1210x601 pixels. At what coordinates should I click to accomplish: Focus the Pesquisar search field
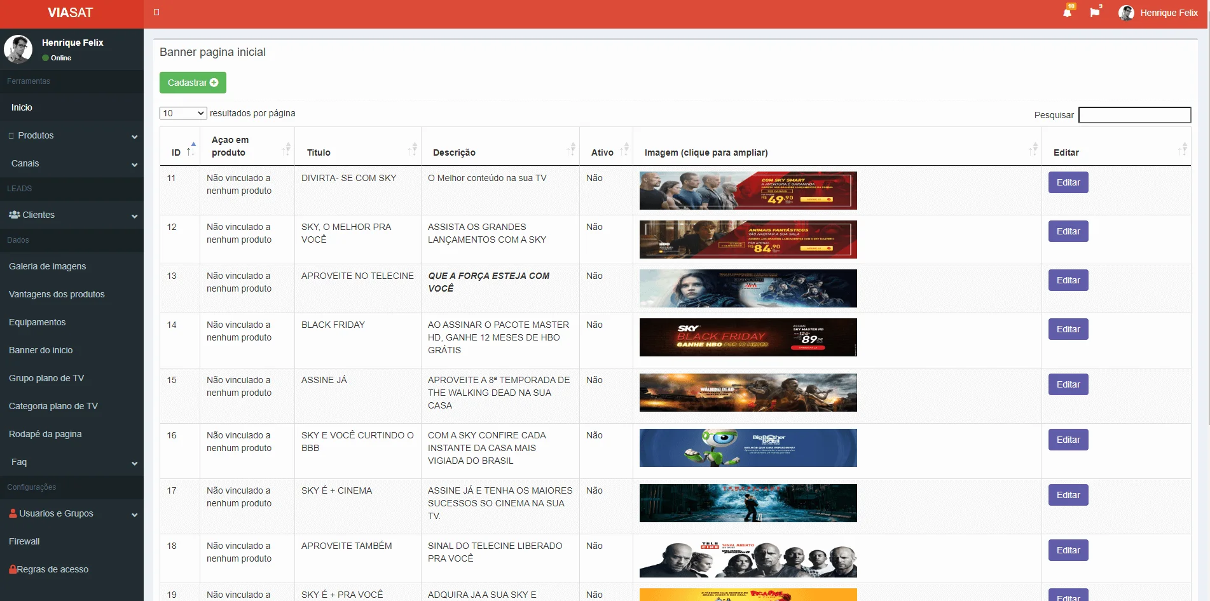pyautogui.click(x=1134, y=115)
